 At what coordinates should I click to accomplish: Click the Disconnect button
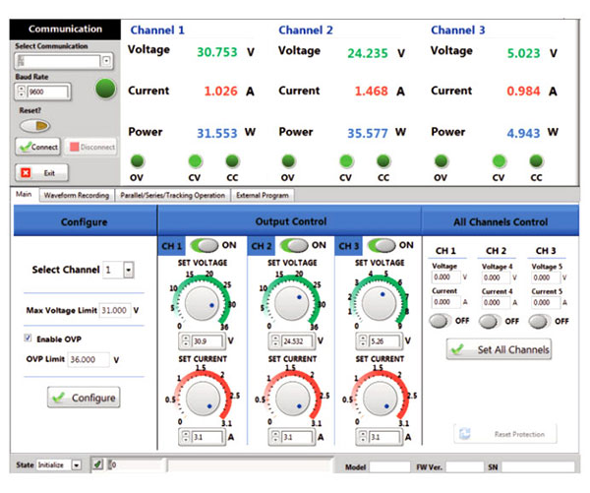click(91, 147)
